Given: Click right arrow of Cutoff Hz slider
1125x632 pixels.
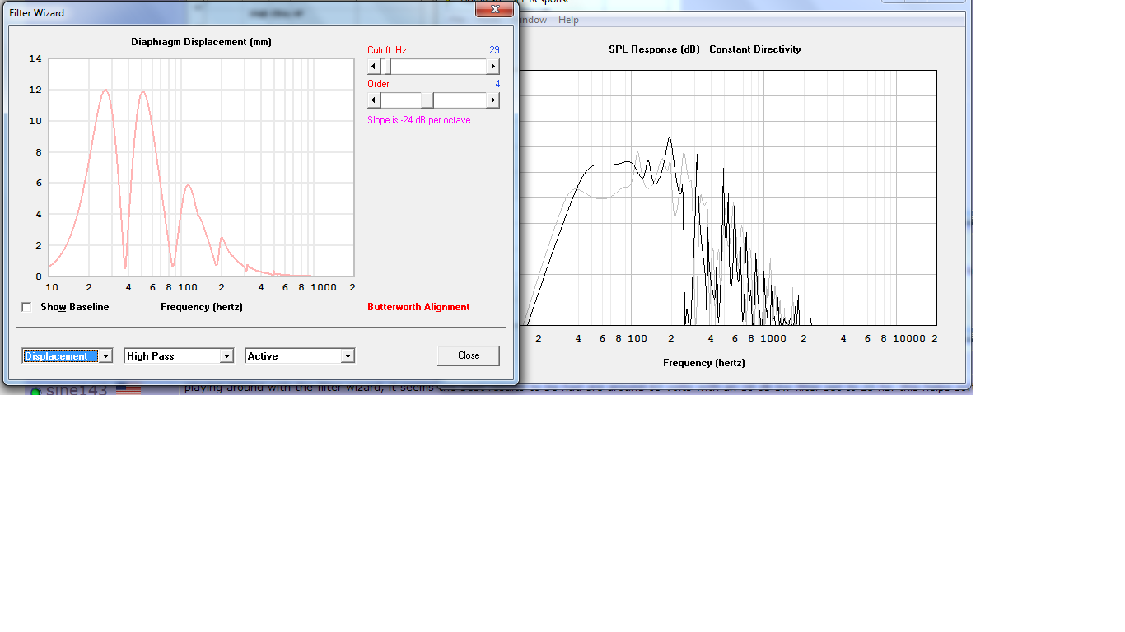Looking at the screenshot, I should [493, 67].
